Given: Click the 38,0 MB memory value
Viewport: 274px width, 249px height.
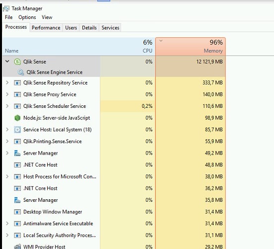Looking at the screenshot, I should pos(214,176).
